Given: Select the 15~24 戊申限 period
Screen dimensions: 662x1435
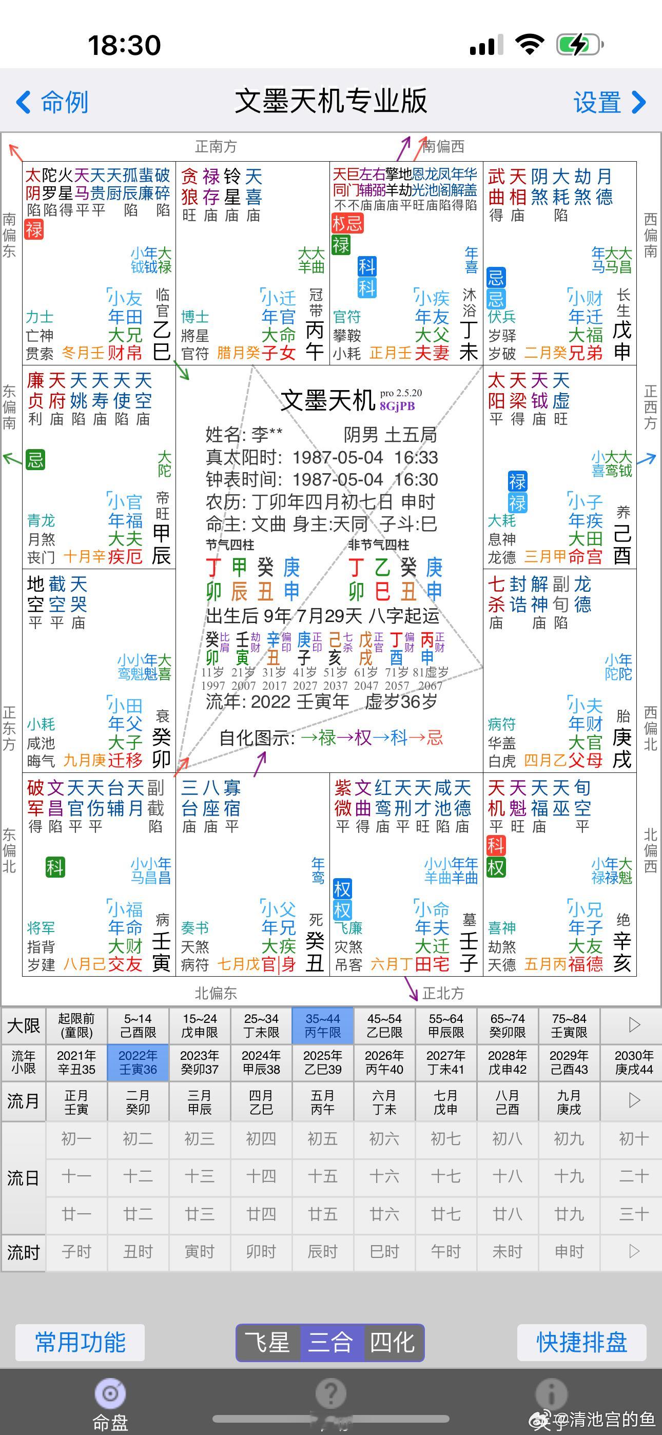Looking at the screenshot, I should (200, 1025).
